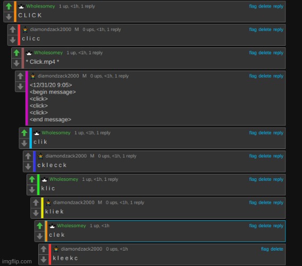Toggle upvote on the clik comment
302x266 pixels.
(x=24, y=133)
